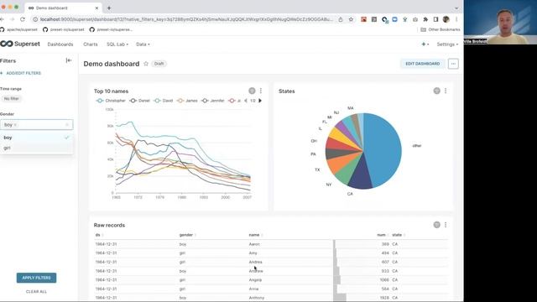Screen dimensions: 537x302
Task: Remove the boy tag from Gender filter
Action: (x=15, y=125)
